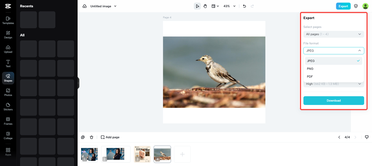Open the Design panel
This screenshot has width=372, height=166.
8,35
